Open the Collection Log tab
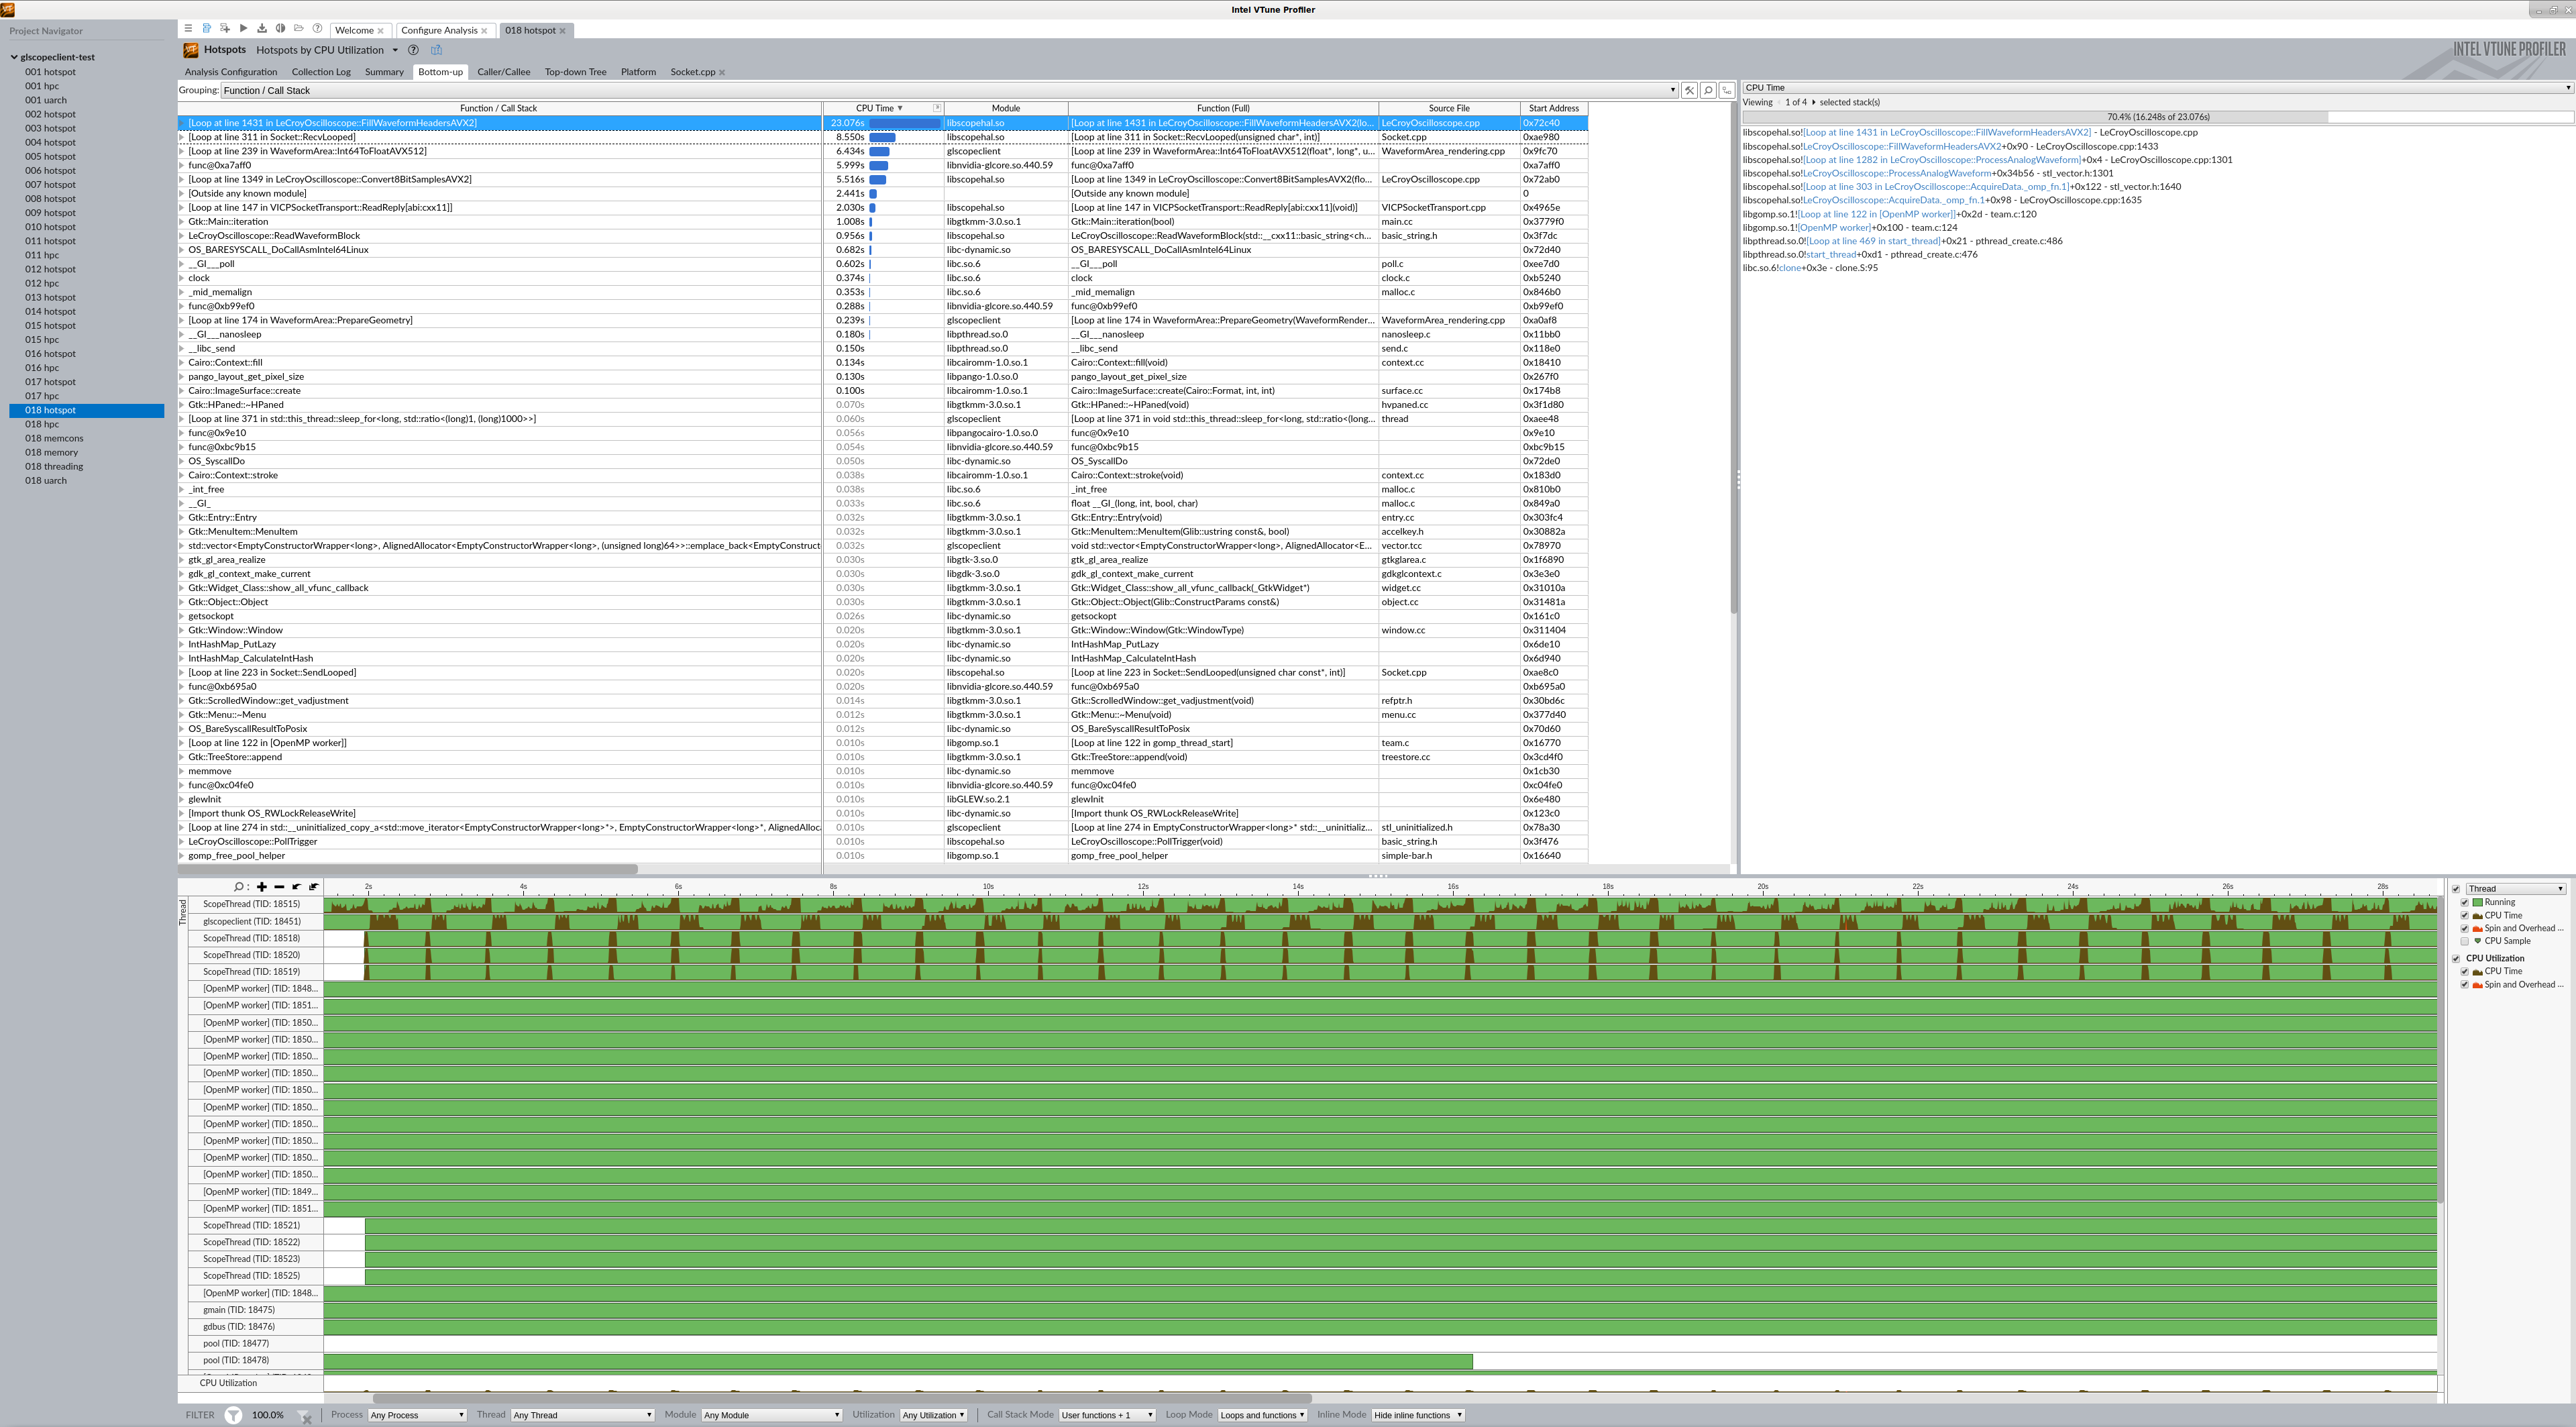This screenshot has height=1427, width=2576. (321, 72)
